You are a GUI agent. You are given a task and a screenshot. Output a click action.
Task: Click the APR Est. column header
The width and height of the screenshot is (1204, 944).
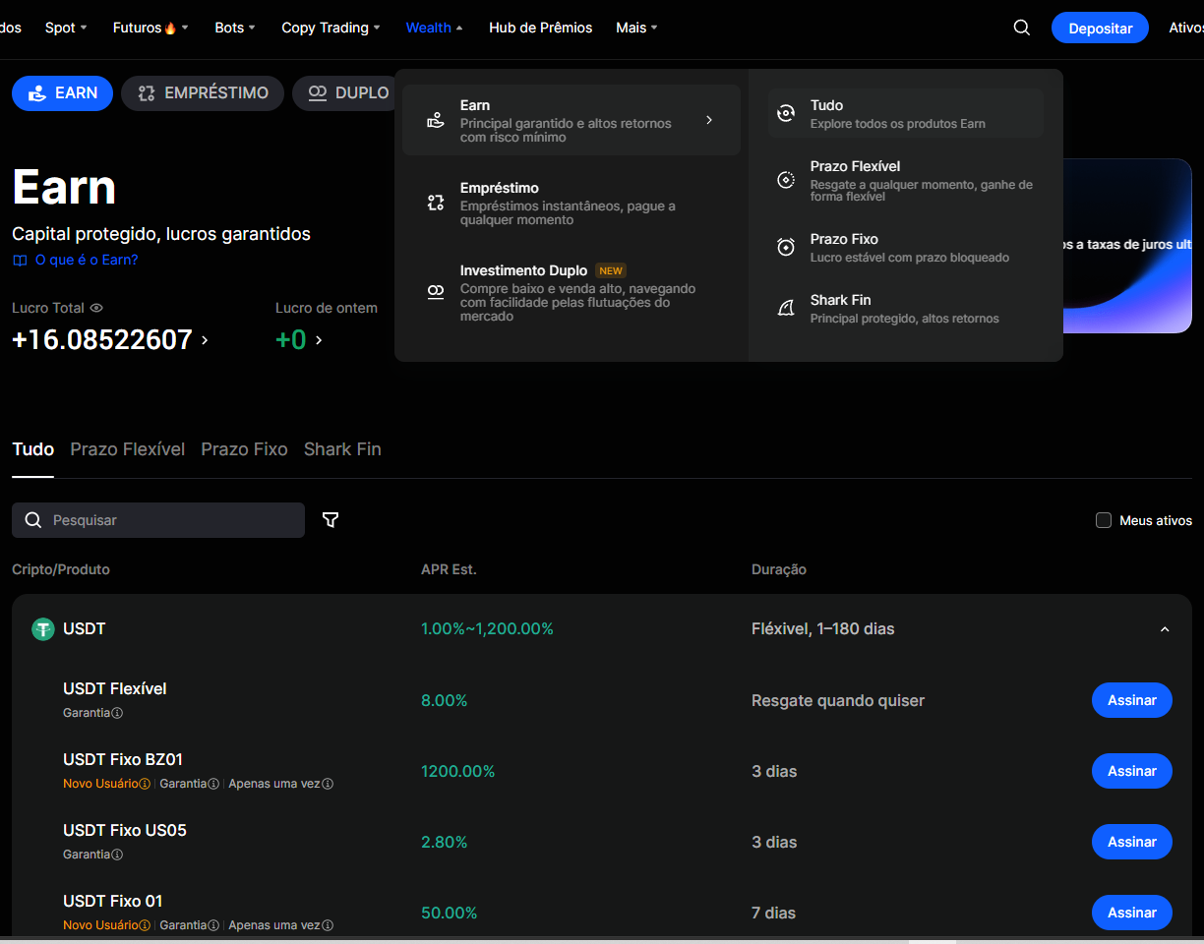point(449,569)
